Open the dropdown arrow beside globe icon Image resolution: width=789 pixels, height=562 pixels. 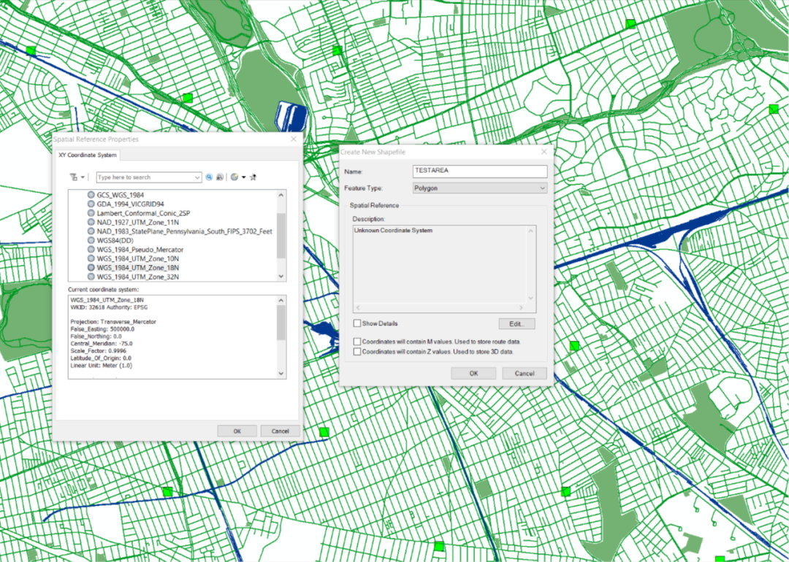pyautogui.click(x=243, y=177)
